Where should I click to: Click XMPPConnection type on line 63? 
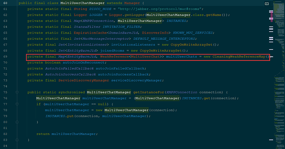click(x=98, y=21)
